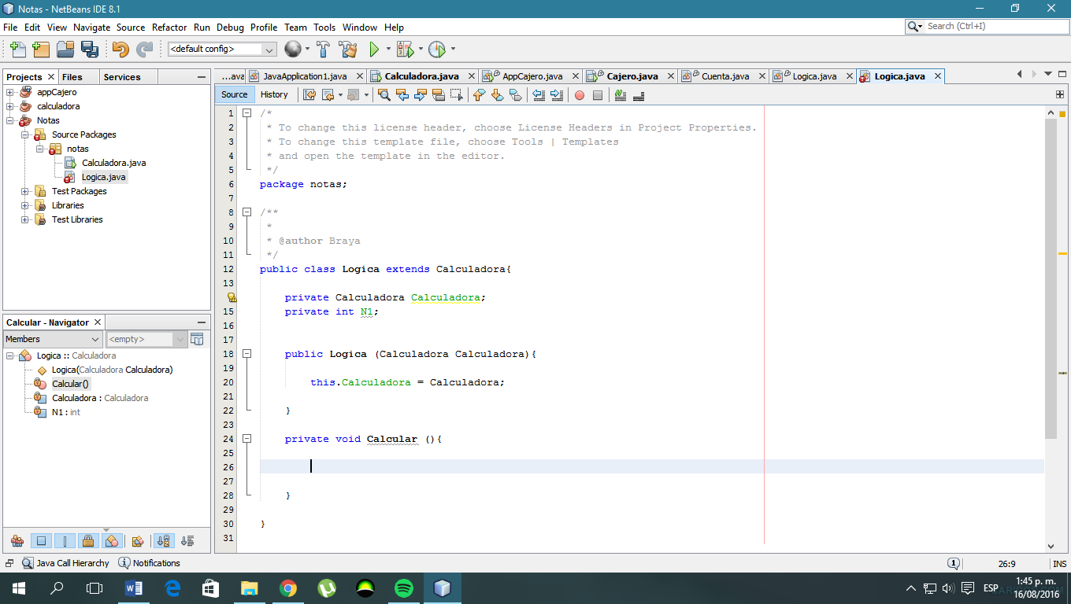
Task: Click the Undo arrow icon
Action: point(120,49)
